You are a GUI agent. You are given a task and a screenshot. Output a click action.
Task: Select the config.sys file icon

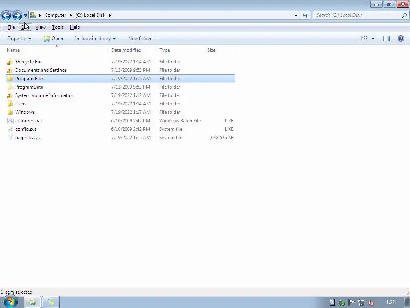click(10, 129)
